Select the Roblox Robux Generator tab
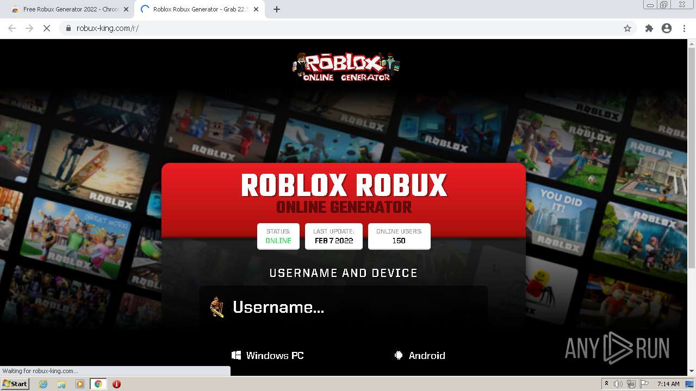This screenshot has width=696, height=391. click(200, 9)
